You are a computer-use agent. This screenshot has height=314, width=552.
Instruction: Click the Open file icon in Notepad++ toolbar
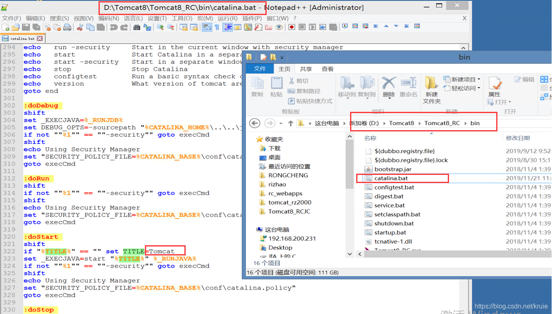tap(15, 27)
